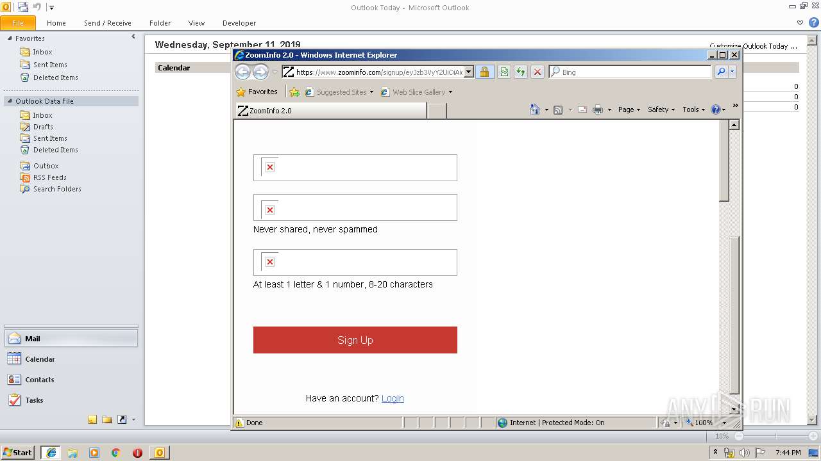The height and width of the screenshot is (461, 821).
Task: Collapse the Favorites group in Outlook
Action: click(x=10, y=38)
